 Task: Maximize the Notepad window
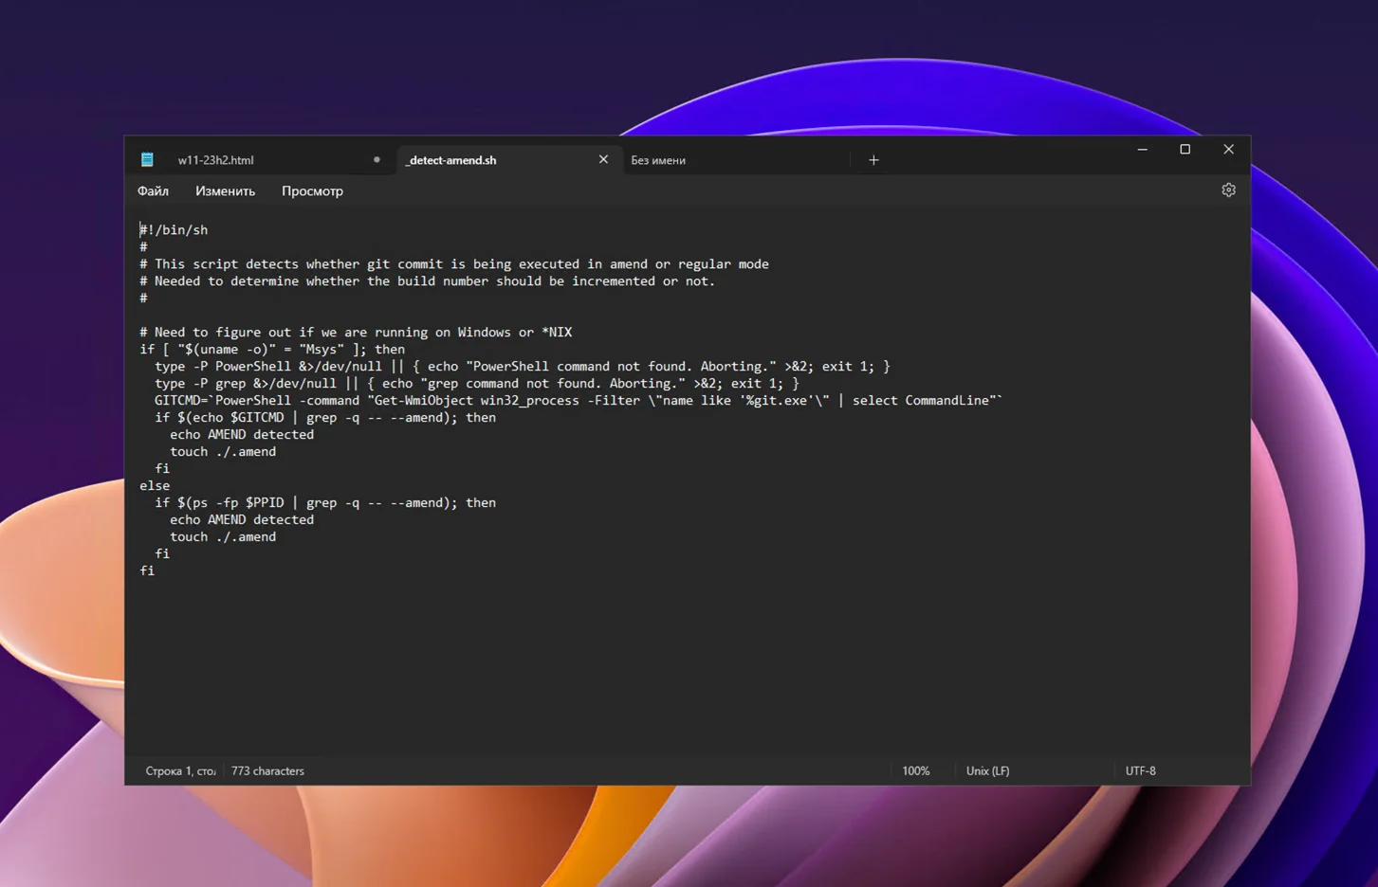[1185, 150]
